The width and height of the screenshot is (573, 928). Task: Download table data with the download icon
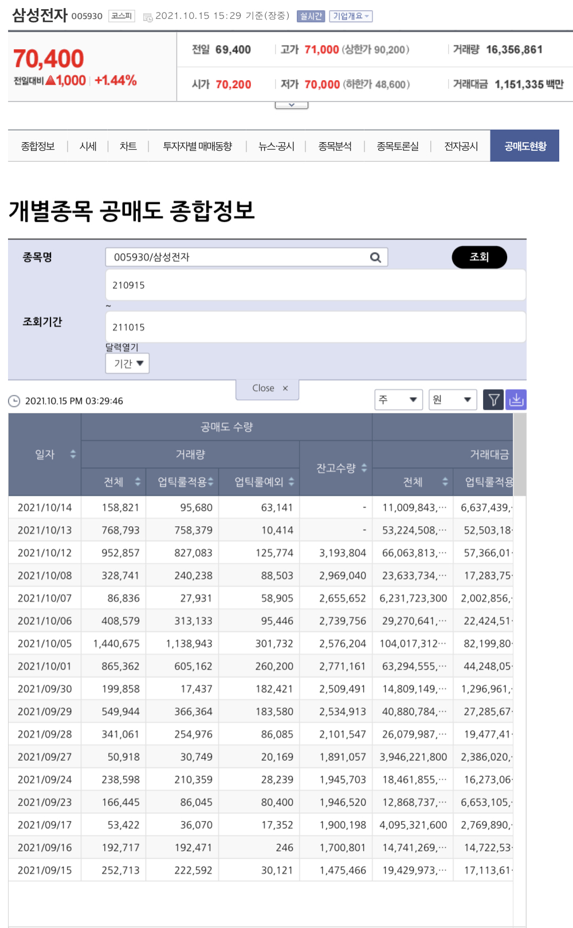[516, 400]
